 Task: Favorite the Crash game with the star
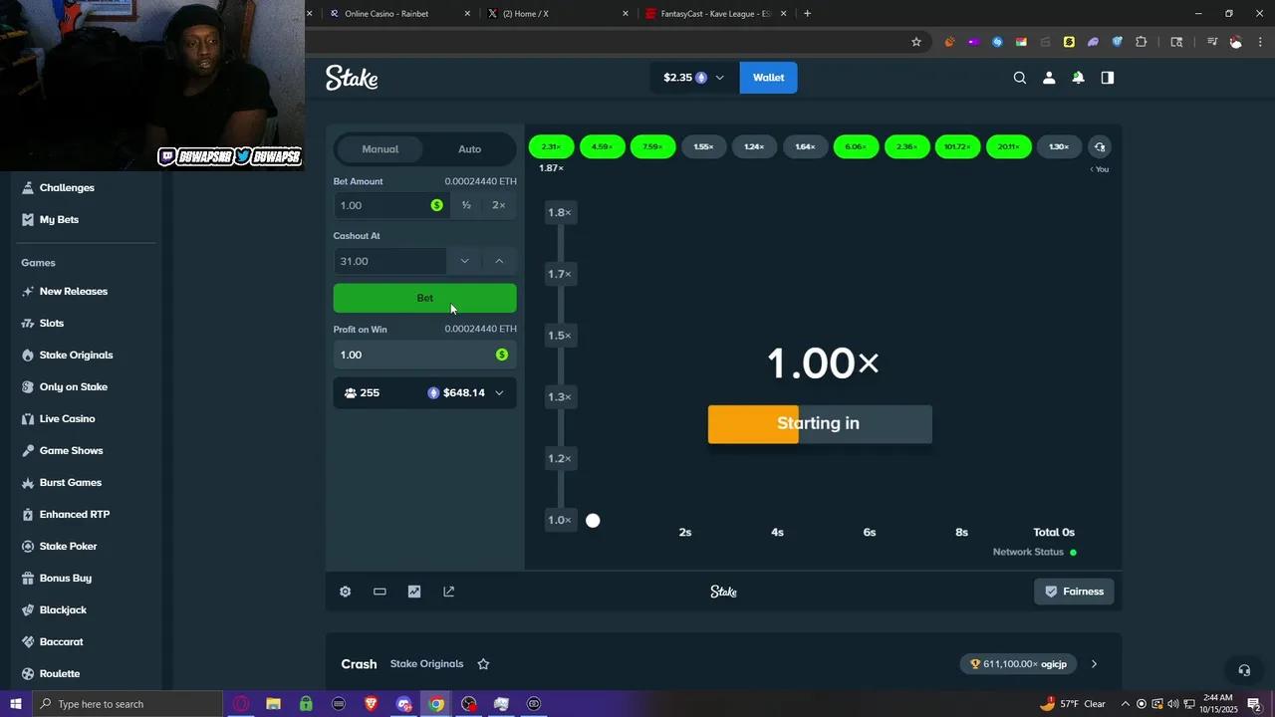pyautogui.click(x=483, y=664)
